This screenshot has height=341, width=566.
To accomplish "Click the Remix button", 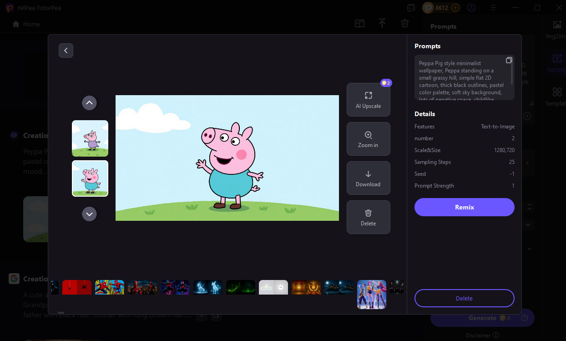I will point(464,207).
